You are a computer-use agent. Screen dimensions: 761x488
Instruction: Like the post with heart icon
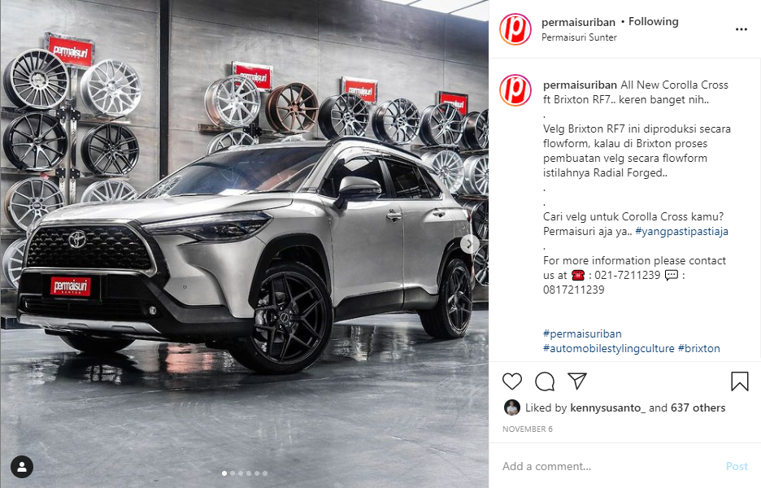point(511,381)
